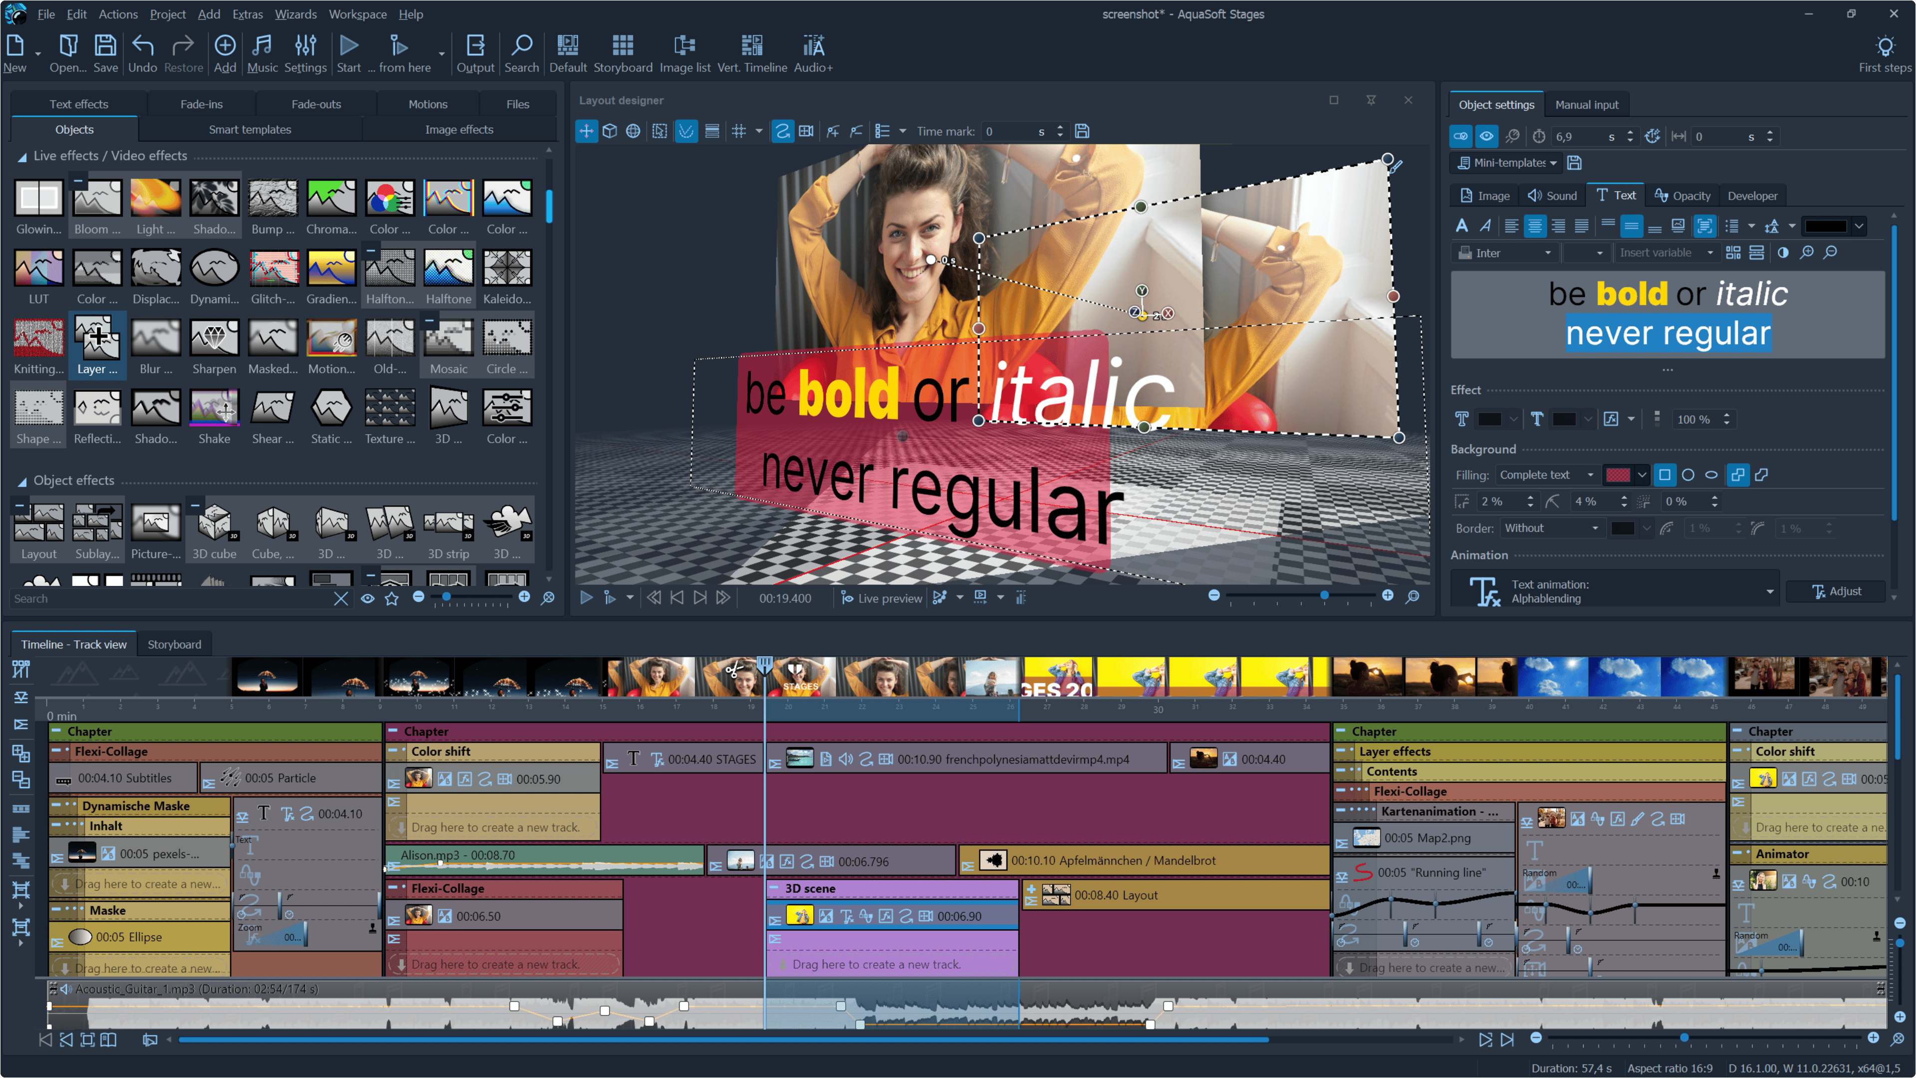
Task: Open the Wizards menu
Action: click(x=295, y=14)
